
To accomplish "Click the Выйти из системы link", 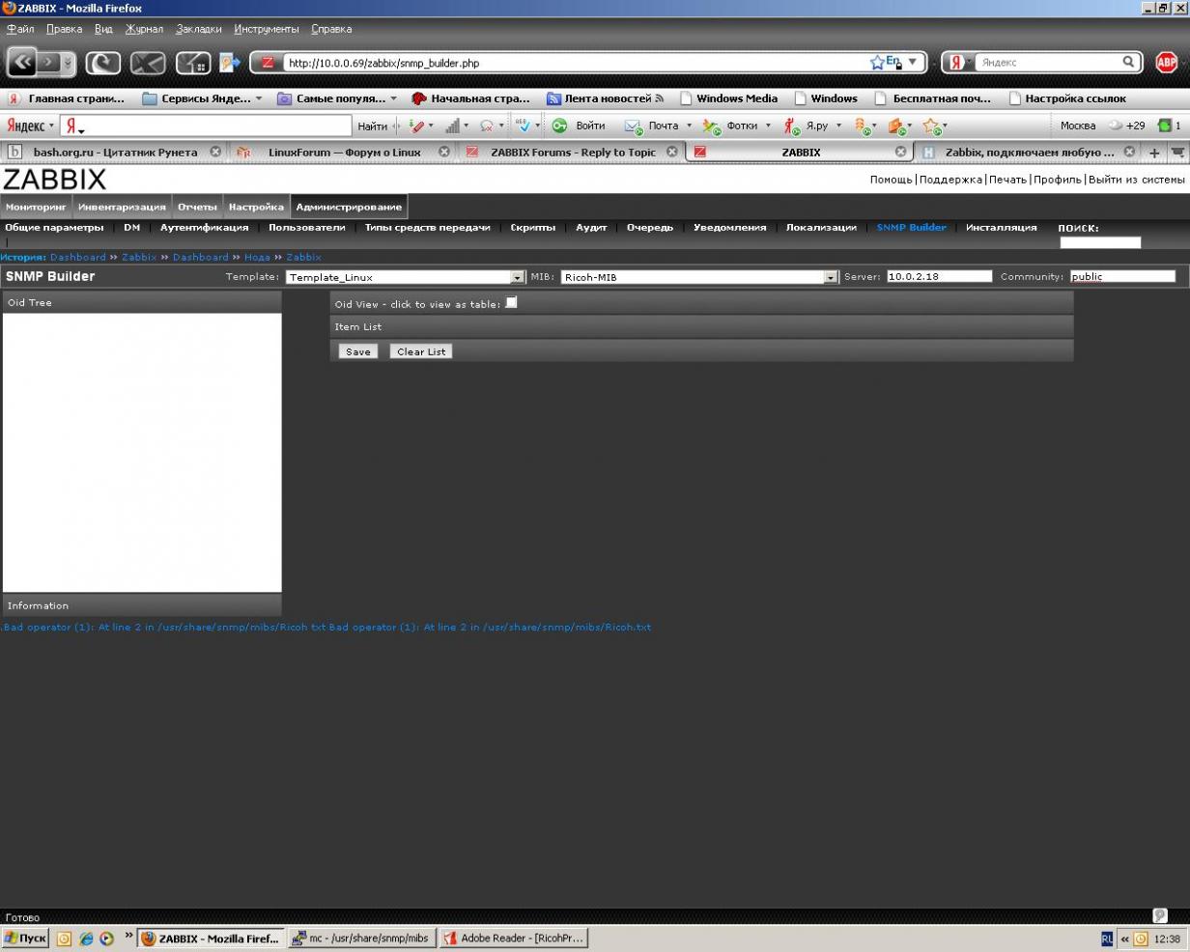I will 1136,180.
